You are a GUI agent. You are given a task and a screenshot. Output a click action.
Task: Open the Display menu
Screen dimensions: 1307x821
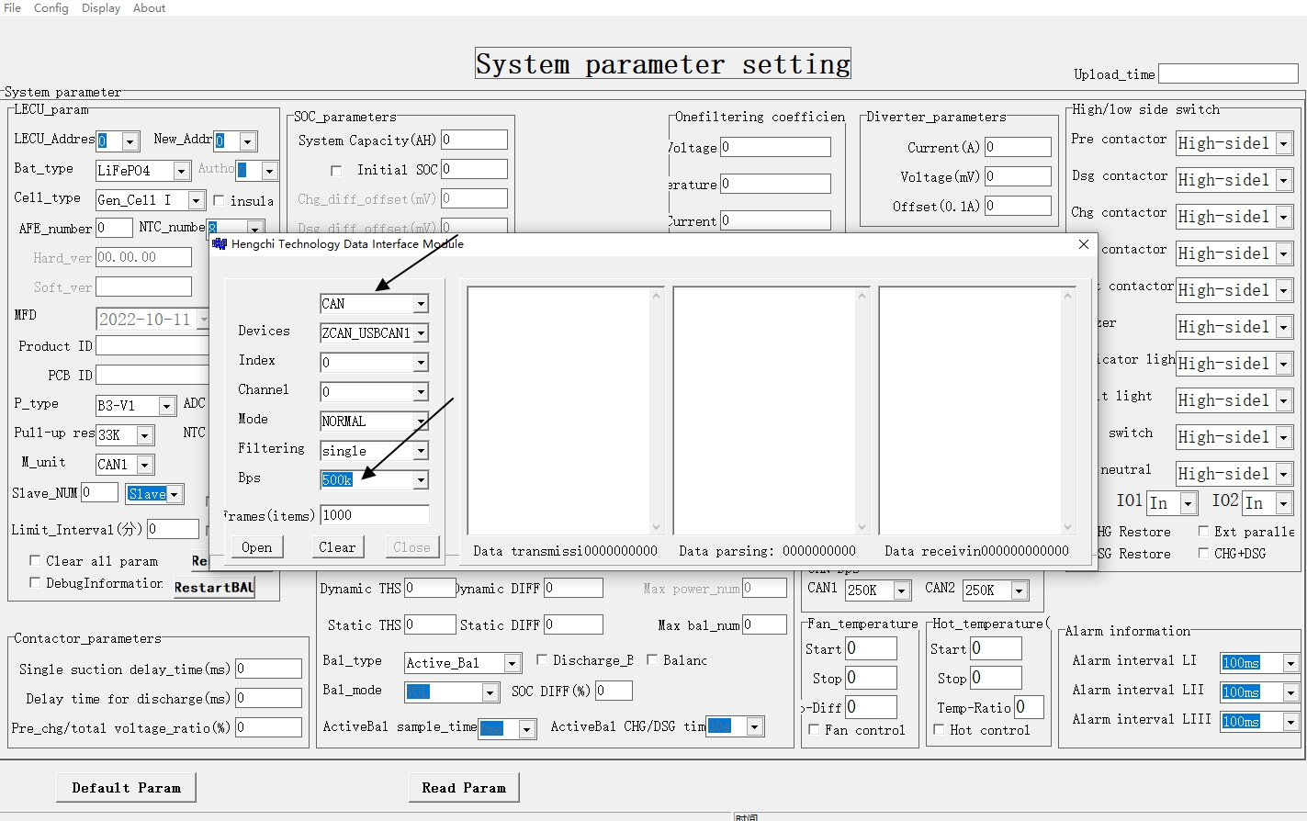tap(101, 7)
